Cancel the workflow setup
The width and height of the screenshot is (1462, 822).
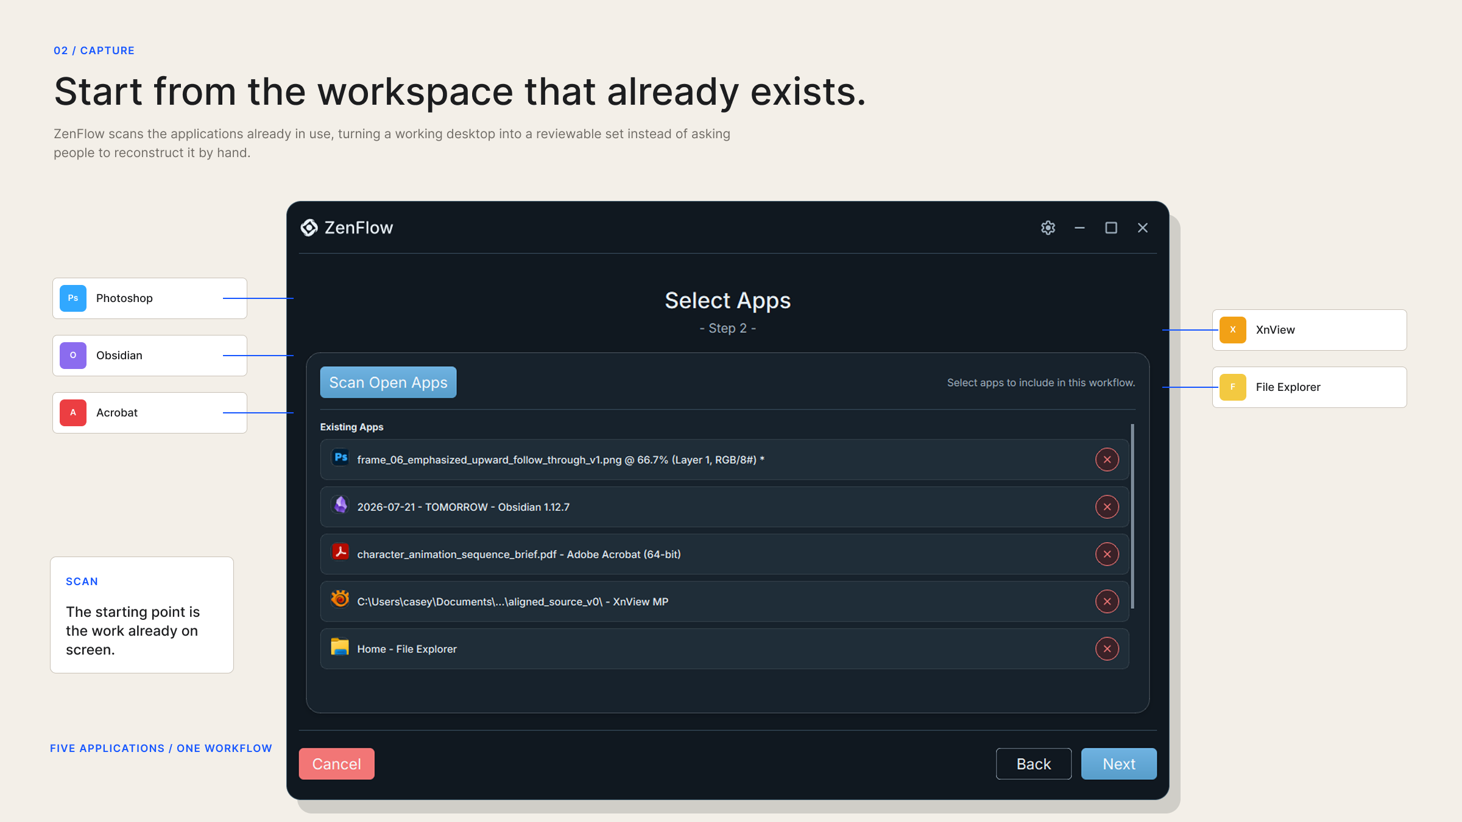[336, 764]
